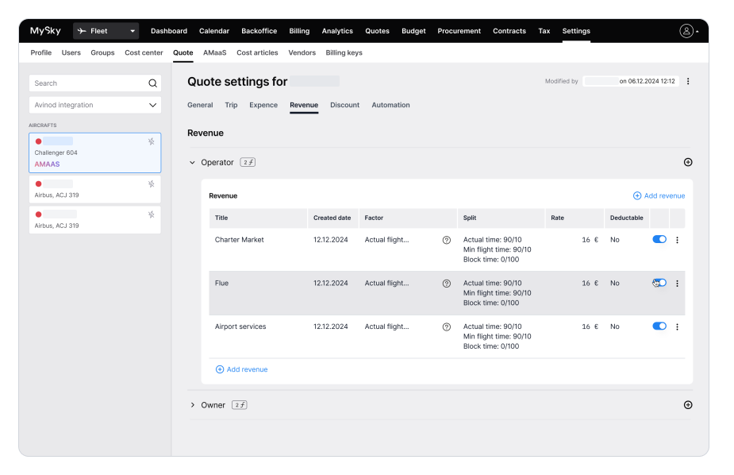
Task: Open the Billing menu in top navigation
Action: point(299,31)
